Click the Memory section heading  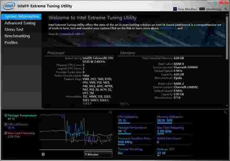click(128, 53)
